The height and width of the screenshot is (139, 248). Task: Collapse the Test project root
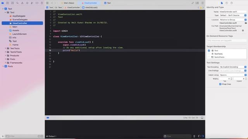[x=3, y=9]
